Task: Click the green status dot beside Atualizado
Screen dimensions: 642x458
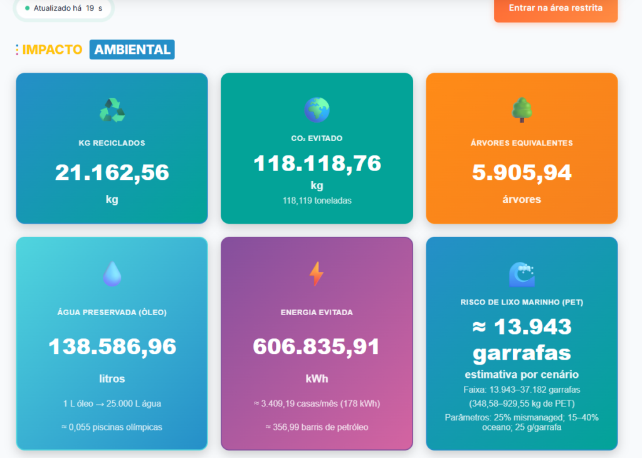Action: point(27,8)
